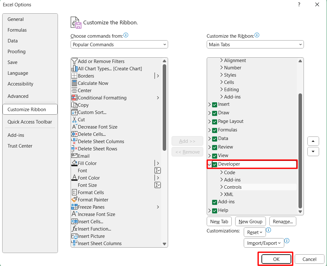
Task: Open the Import/Export dropdown
Action: tap(264, 243)
